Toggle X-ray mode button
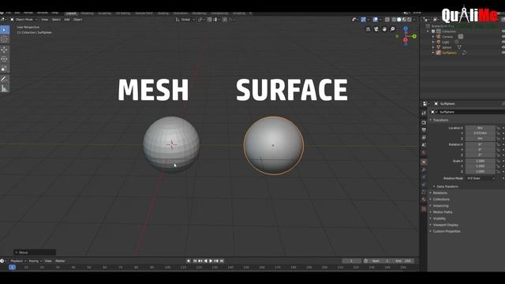Image resolution: width=505 pixels, height=284 pixels. 387,20
